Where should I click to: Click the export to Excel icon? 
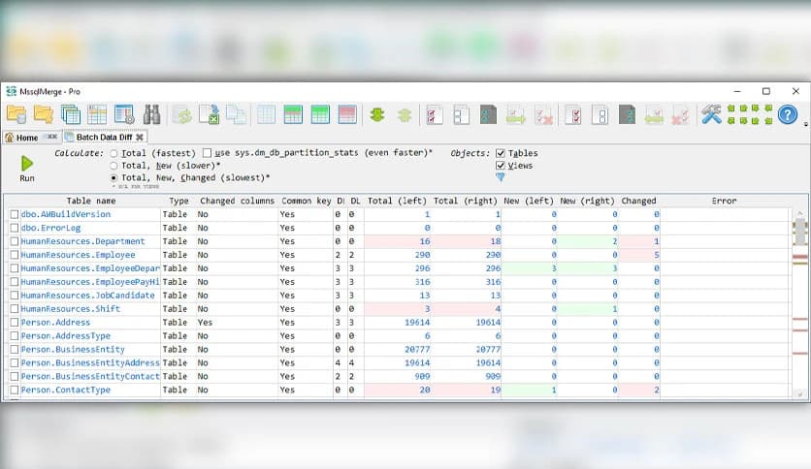click(210, 114)
